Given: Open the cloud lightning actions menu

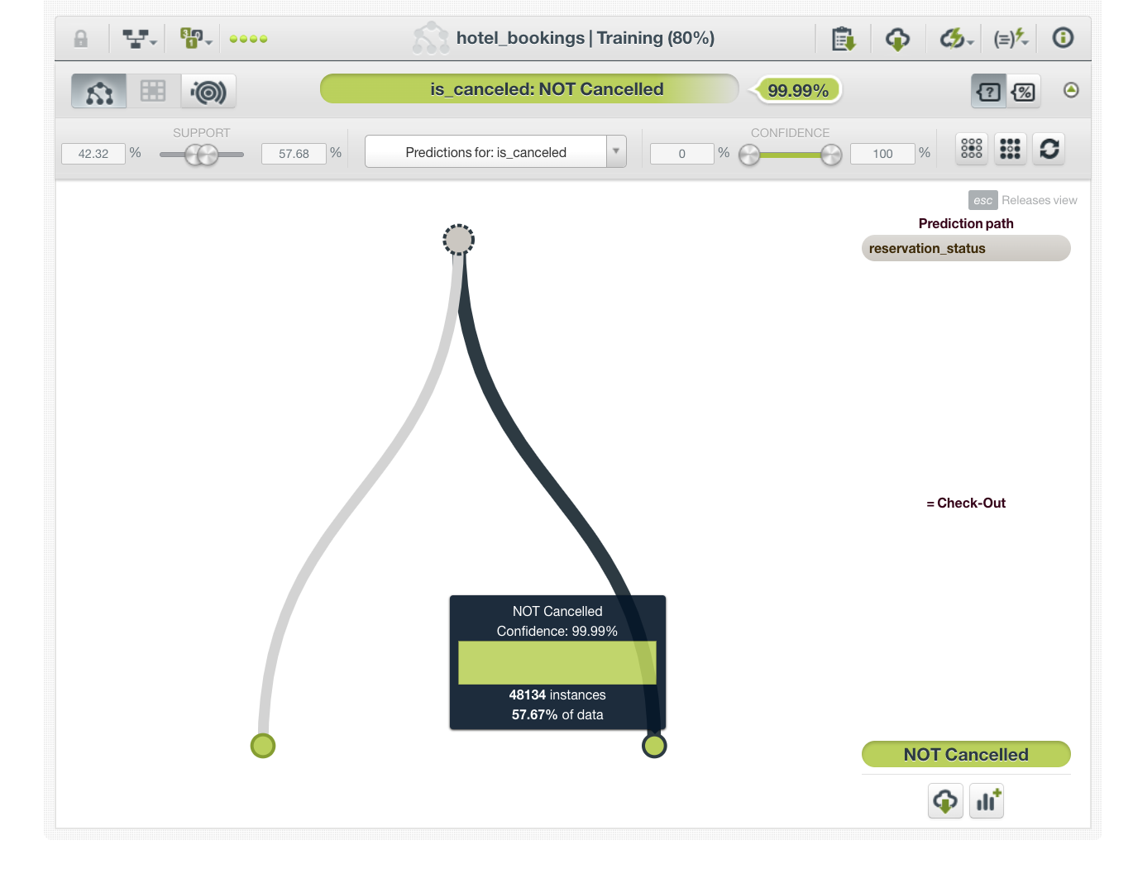Looking at the screenshot, I should tap(956, 39).
